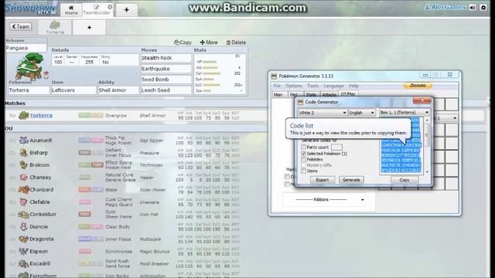The image size is (495, 278).
Task: Open the Stats EV bars panel
Action: [x=220, y=74]
